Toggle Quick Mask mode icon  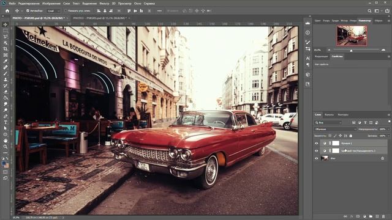click(6, 172)
